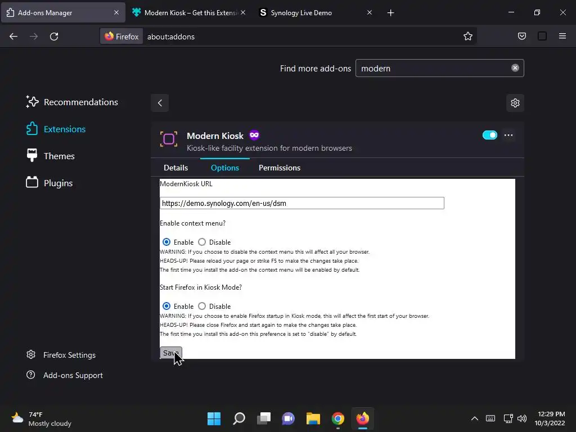Click the Firefox identity box in address bar
This screenshot has height=432, width=576.
(121, 37)
